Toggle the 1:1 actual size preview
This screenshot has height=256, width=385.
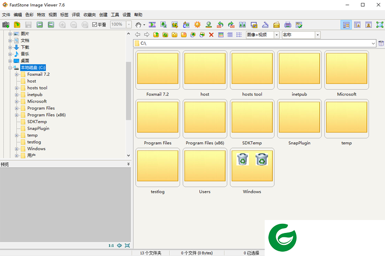111,245
